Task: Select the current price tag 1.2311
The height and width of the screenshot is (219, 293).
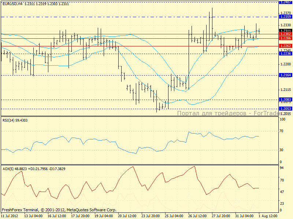Action: (x=285, y=31)
